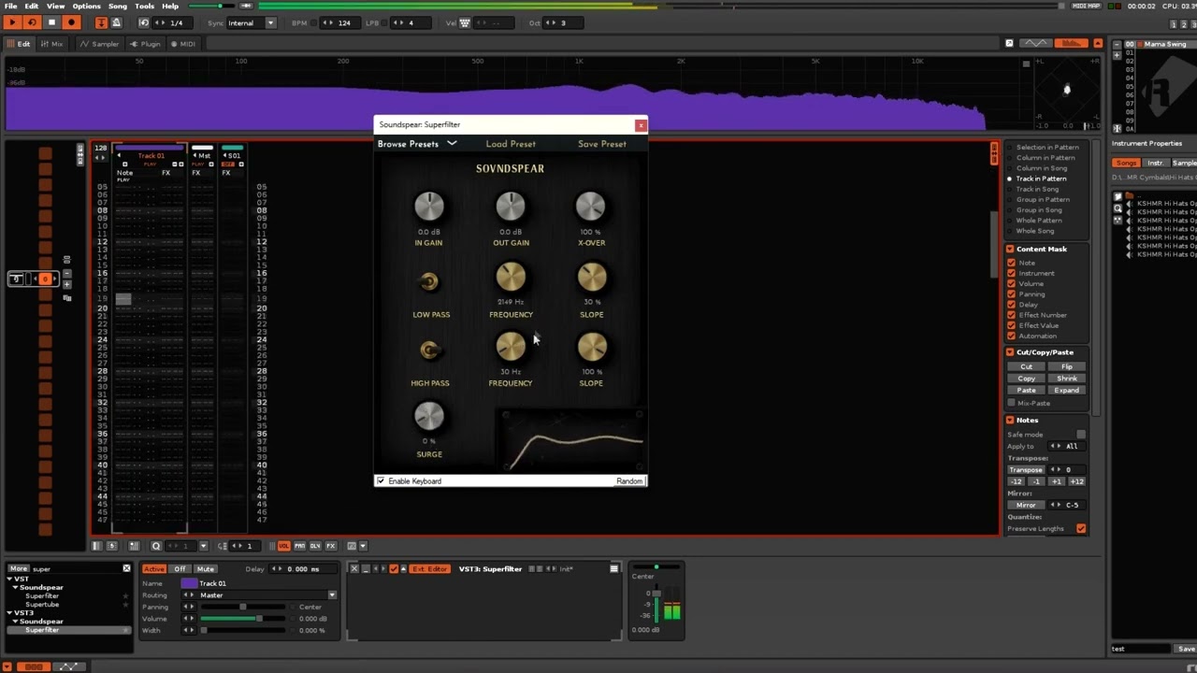Image resolution: width=1197 pixels, height=673 pixels.
Task: Click the computer keyboard velocity icon
Action: [465, 22]
